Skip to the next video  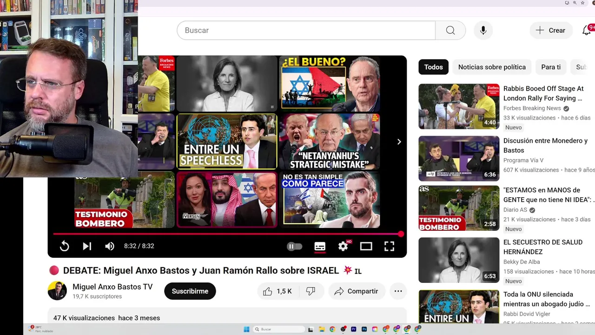pos(87,246)
